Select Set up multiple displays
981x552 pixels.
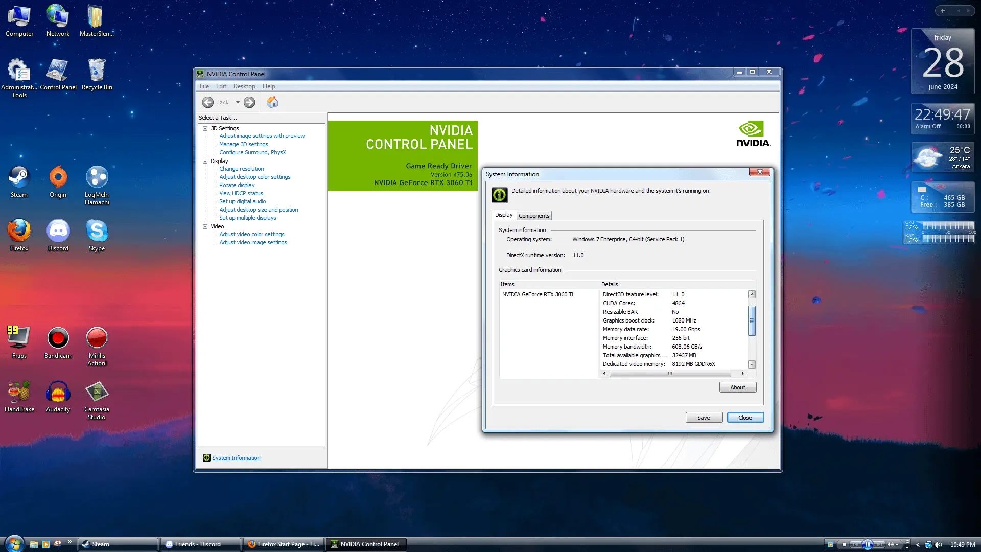click(x=247, y=218)
